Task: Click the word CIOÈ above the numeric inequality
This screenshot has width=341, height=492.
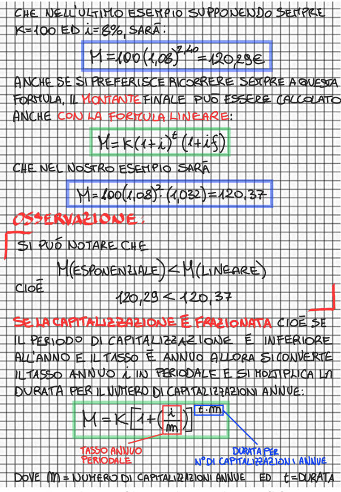Action: coord(29,287)
